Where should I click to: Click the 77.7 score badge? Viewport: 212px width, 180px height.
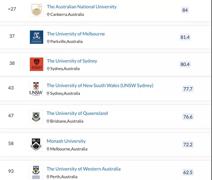click(x=188, y=89)
